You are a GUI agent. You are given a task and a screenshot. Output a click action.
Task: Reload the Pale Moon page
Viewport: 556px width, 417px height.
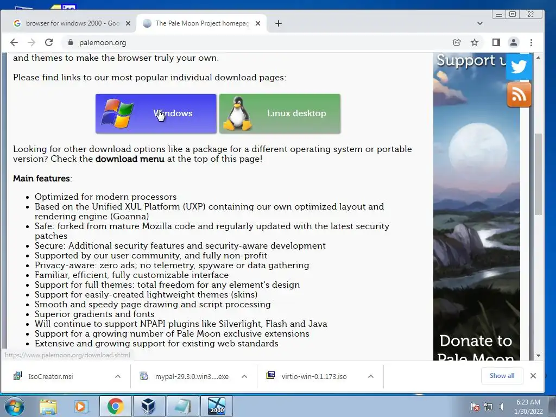[49, 42]
